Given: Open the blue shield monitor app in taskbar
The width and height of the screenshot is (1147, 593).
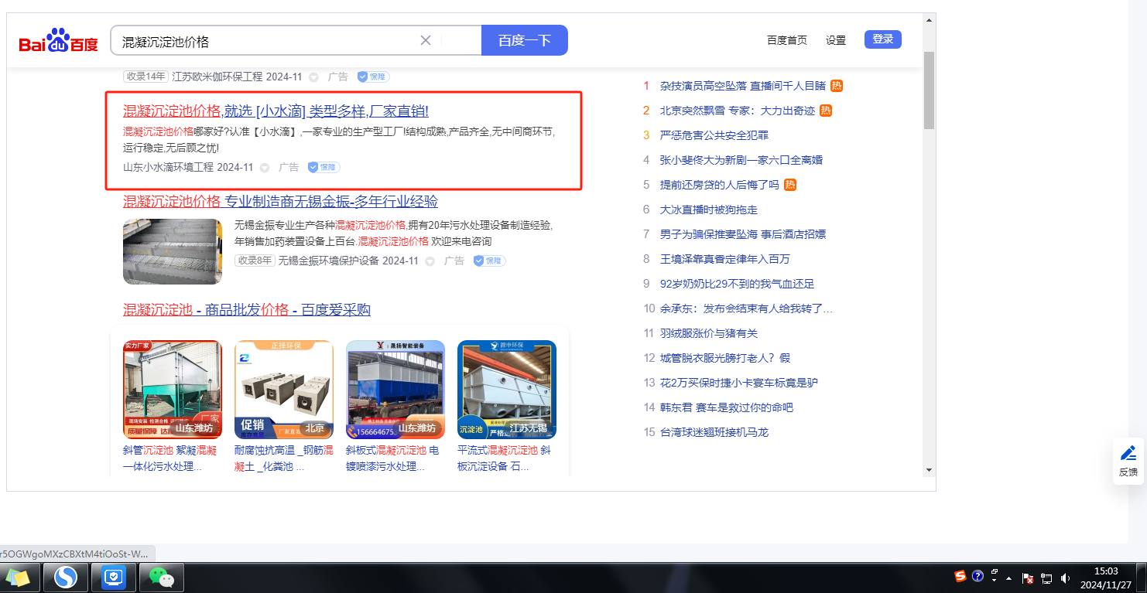Looking at the screenshot, I should click(114, 577).
